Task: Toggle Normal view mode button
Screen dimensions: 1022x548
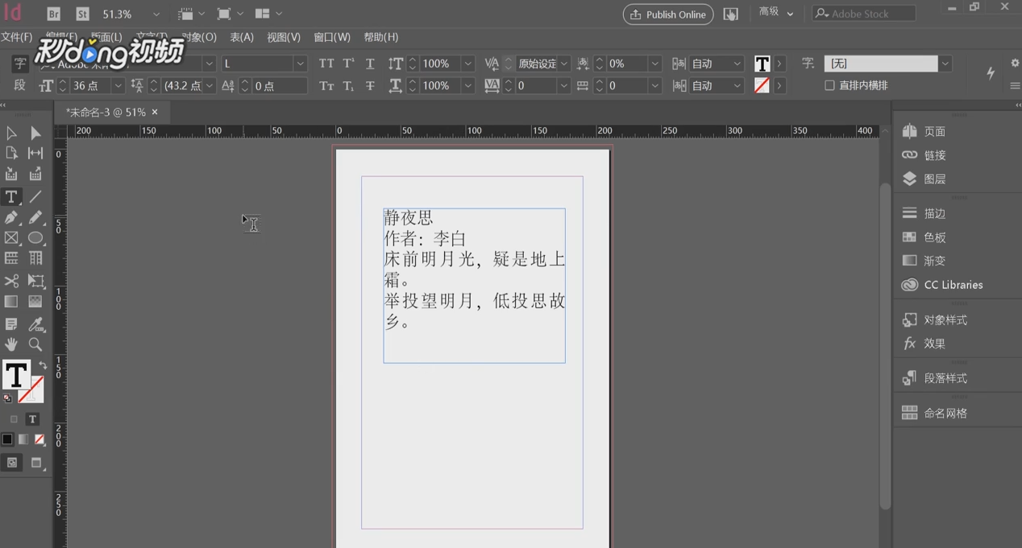Action: [12, 463]
